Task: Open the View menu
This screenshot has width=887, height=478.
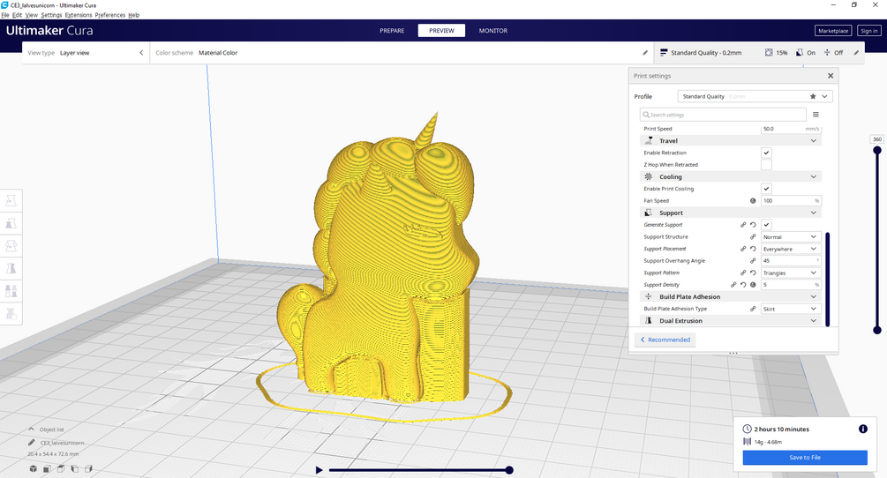Action: coord(32,15)
